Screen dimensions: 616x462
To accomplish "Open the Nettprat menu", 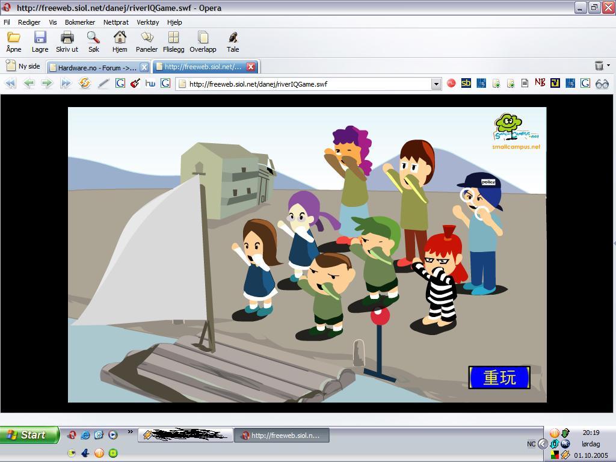I will [x=116, y=22].
